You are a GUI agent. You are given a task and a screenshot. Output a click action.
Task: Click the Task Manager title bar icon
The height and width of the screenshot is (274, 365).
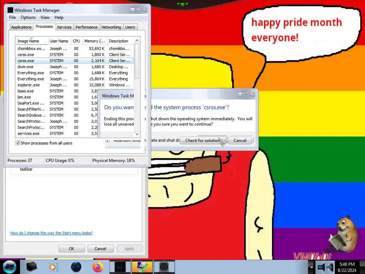pos(10,10)
